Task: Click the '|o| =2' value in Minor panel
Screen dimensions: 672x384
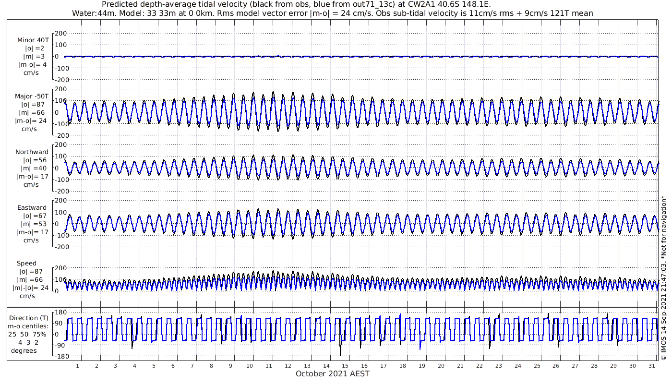Action: tap(34, 48)
